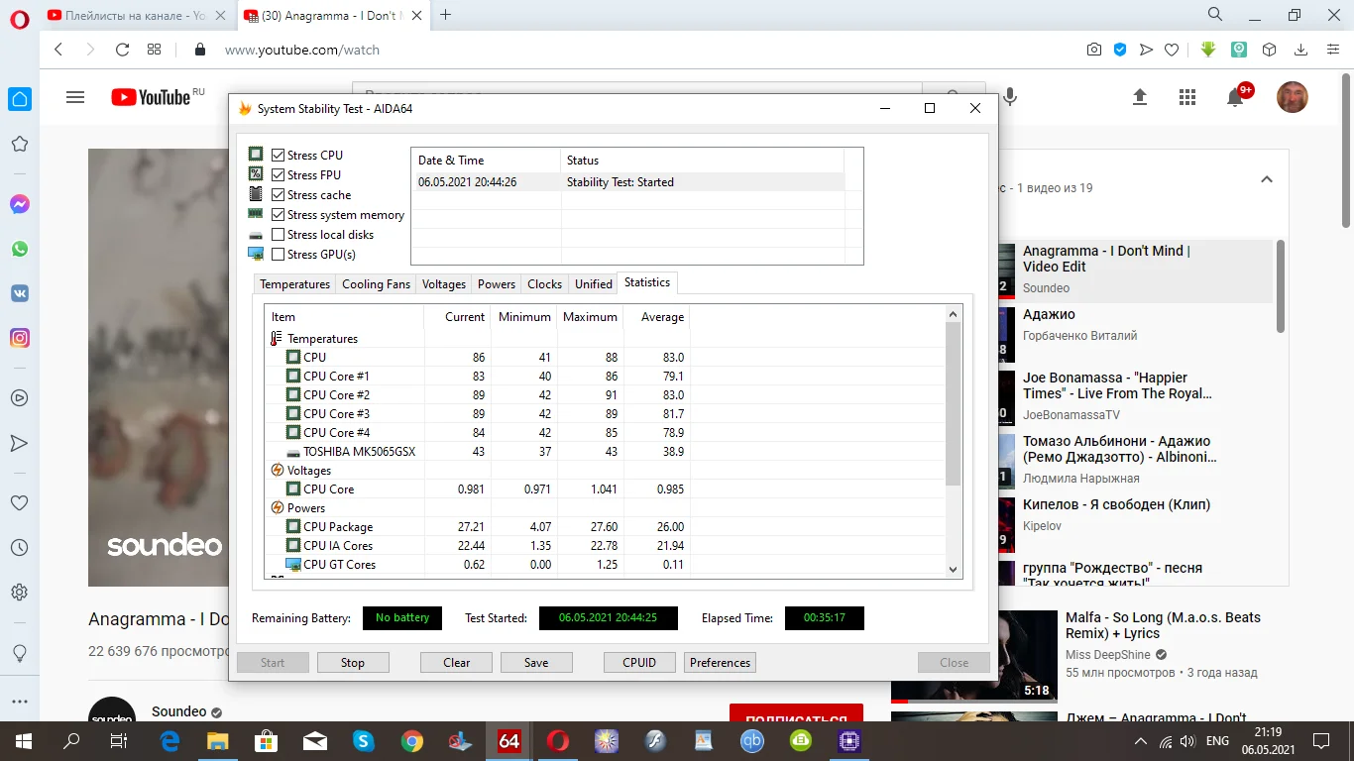Show hidden system tray icons
Screen dimensions: 1354x761
coord(1141,741)
